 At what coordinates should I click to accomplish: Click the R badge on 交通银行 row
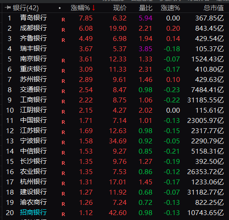tap(63, 91)
